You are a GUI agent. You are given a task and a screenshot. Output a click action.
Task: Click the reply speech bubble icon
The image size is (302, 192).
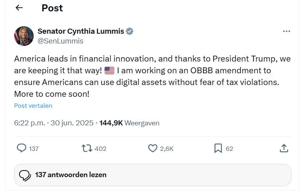[22, 148]
